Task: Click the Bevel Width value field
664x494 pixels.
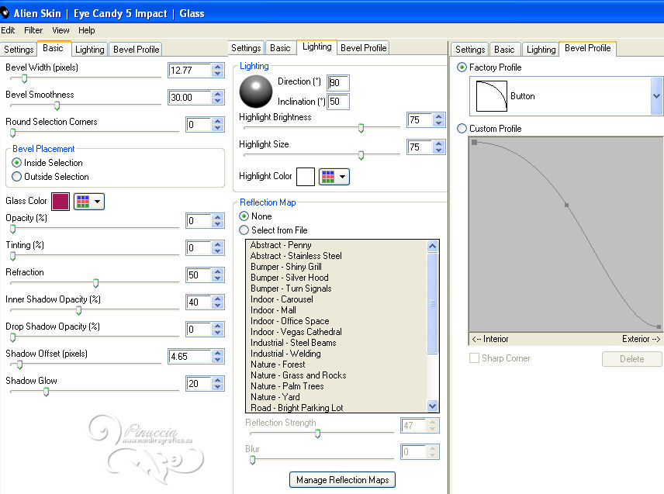Action: point(190,71)
